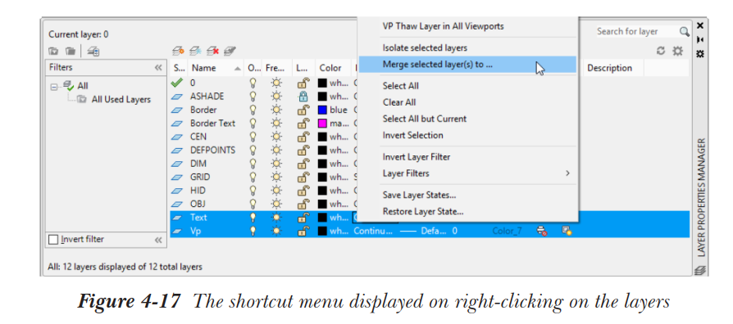The height and width of the screenshot is (324, 733).
Task: Click plot icon in Vp row
Action: pyautogui.click(x=542, y=231)
